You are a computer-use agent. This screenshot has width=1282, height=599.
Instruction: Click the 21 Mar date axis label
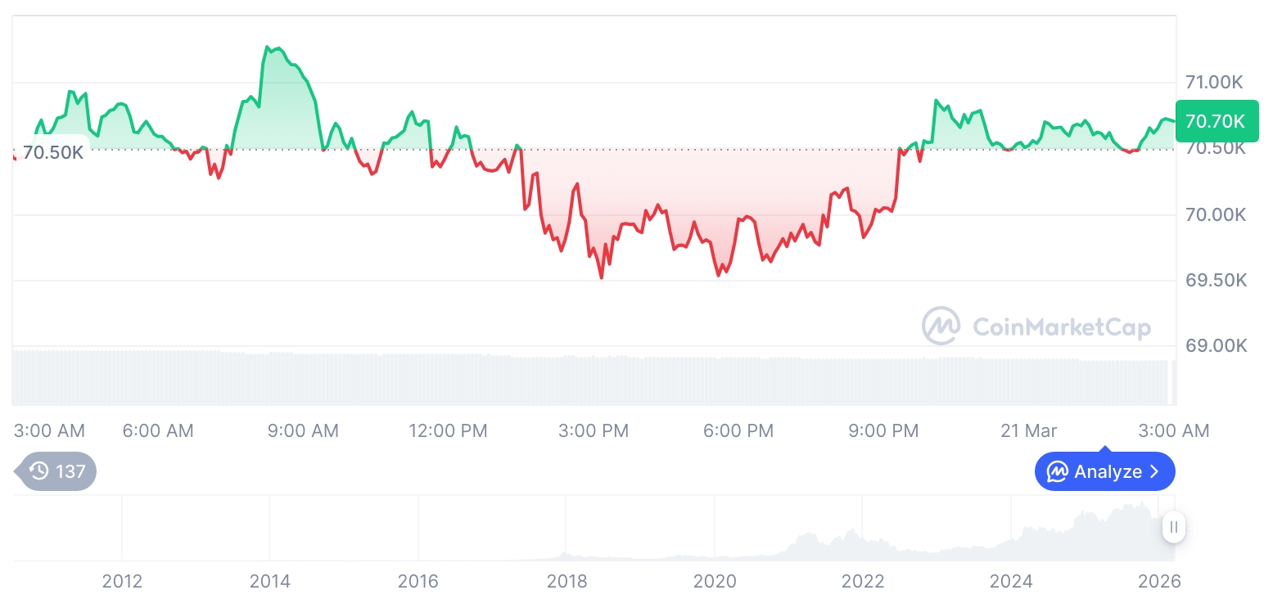click(1028, 430)
